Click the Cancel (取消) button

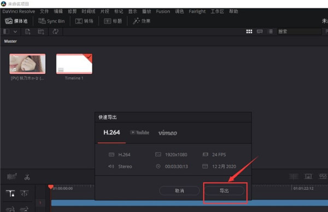(179, 191)
